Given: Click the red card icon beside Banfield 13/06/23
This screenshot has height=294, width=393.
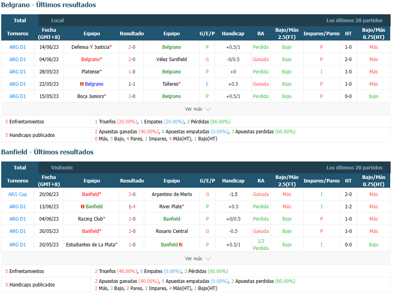Looking at the screenshot, I should point(83,207).
